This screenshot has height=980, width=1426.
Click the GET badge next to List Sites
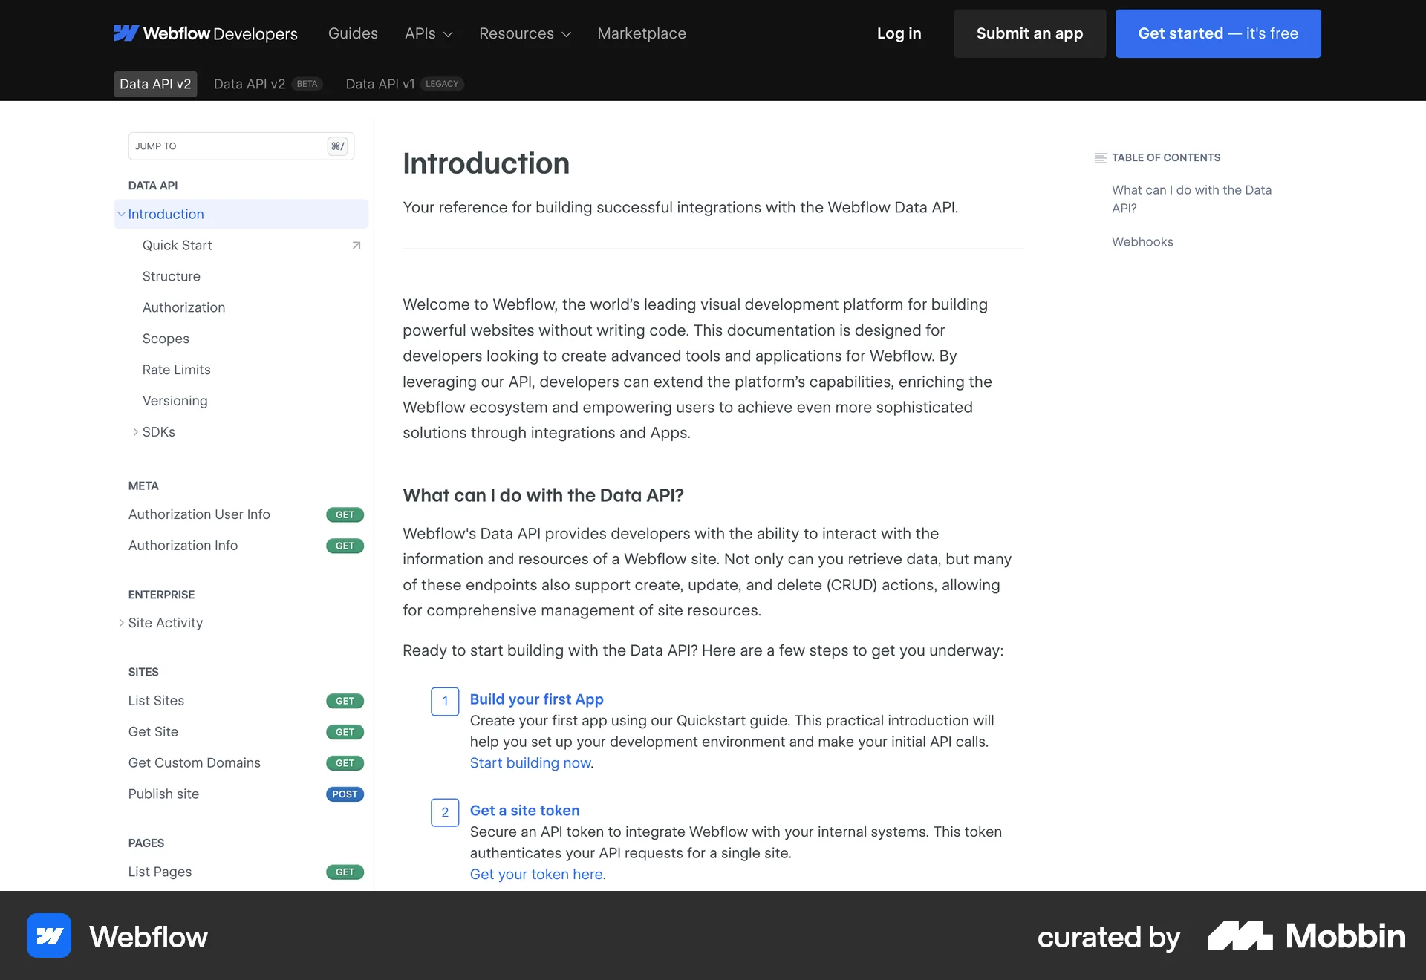point(345,701)
